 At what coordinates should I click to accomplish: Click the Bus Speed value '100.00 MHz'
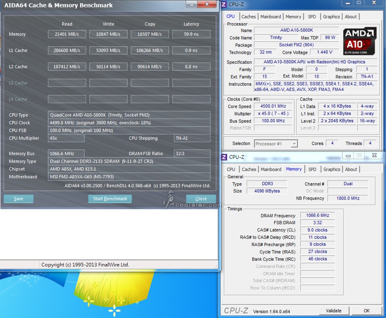click(x=273, y=121)
